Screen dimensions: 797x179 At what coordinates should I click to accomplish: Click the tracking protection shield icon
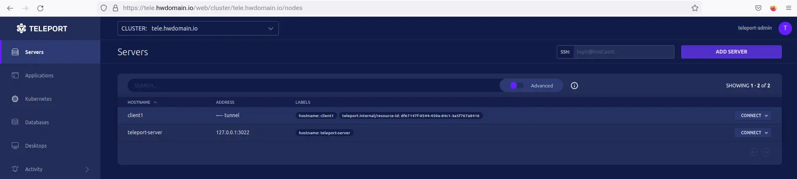[x=104, y=8]
